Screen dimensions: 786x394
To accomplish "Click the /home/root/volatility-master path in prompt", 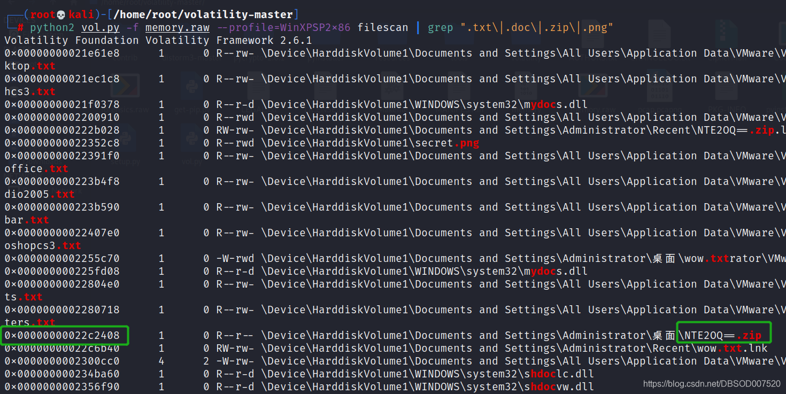I will (203, 14).
